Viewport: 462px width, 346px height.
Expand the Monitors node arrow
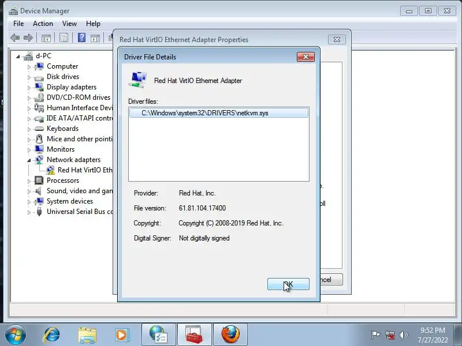pyautogui.click(x=29, y=150)
